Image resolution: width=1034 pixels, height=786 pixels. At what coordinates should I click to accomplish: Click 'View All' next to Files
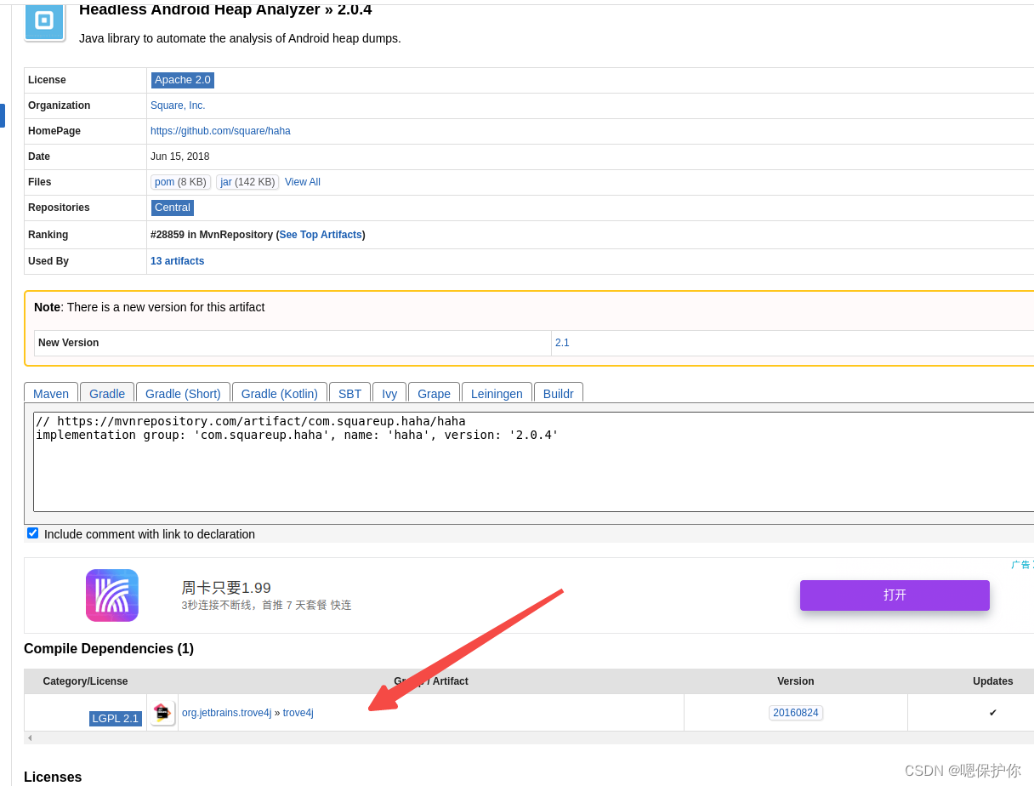pos(302,182)
